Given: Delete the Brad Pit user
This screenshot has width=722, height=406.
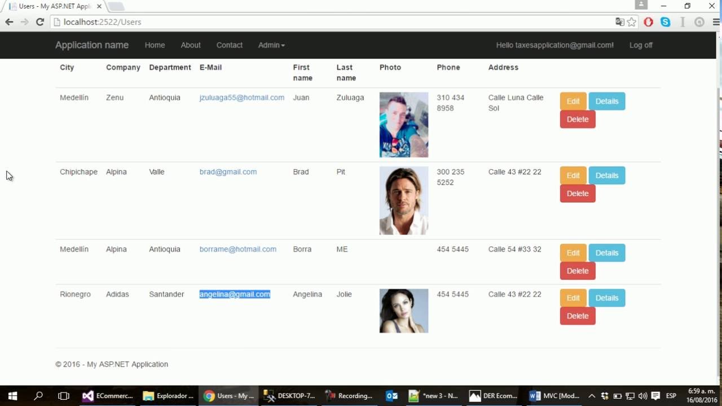Looking at the screenshot, I should click(578, 193).
